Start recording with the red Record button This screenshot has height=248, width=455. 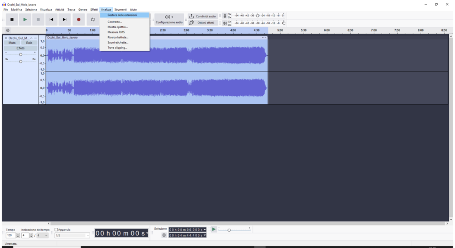coord(78,19)
